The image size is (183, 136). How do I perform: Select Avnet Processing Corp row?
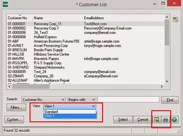point(86,45)
